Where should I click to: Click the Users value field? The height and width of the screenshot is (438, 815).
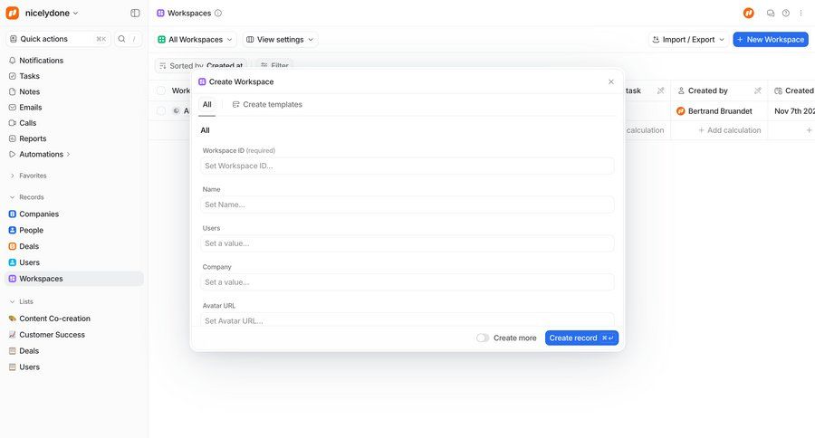(407, 243)
